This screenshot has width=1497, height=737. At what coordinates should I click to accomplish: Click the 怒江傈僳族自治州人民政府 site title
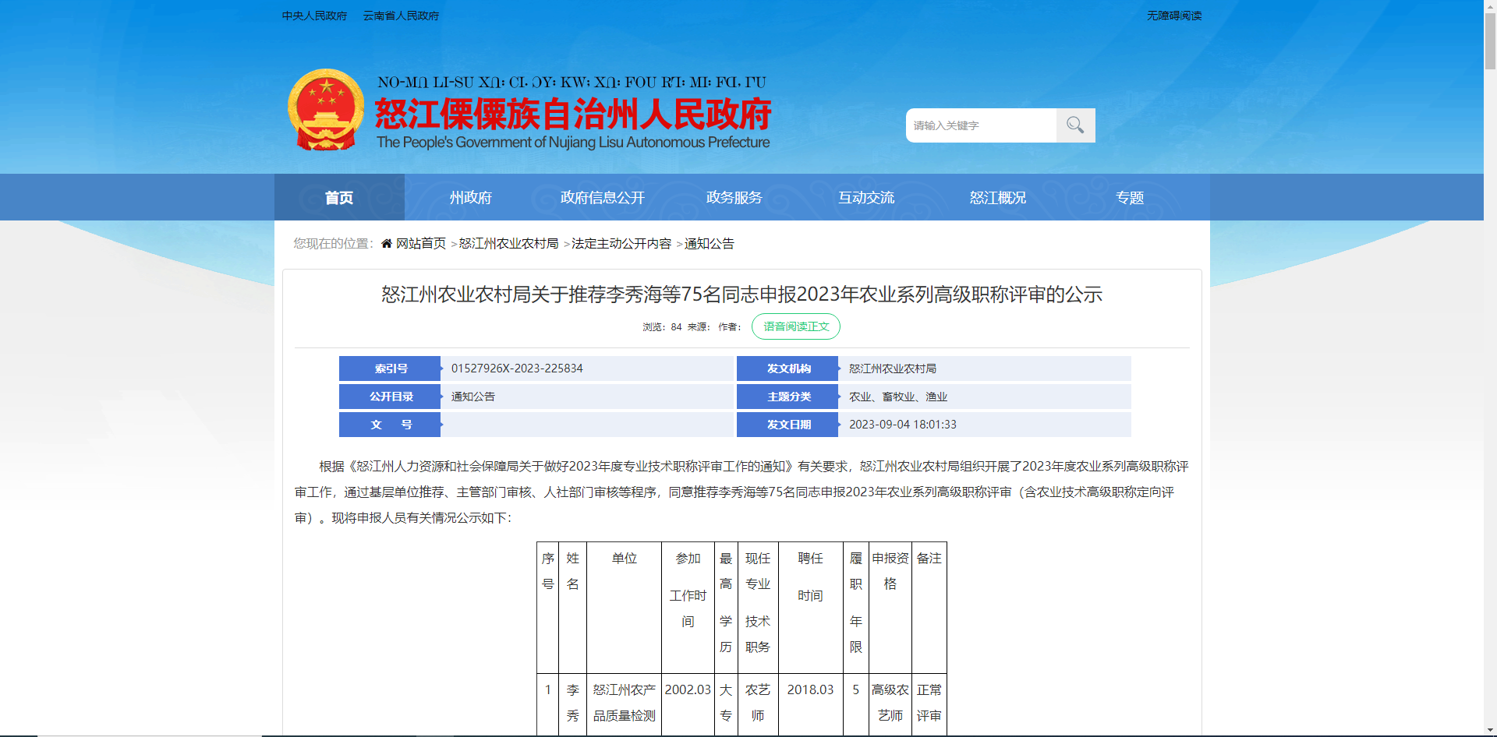[573, 114]
